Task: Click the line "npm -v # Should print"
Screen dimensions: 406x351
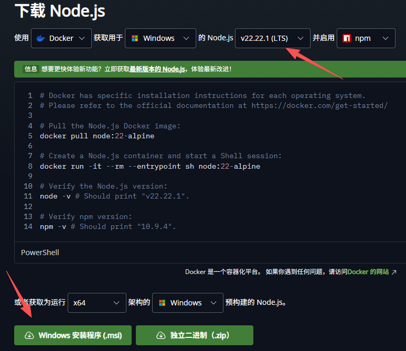Action: coord(108,227)
